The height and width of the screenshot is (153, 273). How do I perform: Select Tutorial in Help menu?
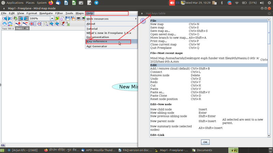point(112,29)
